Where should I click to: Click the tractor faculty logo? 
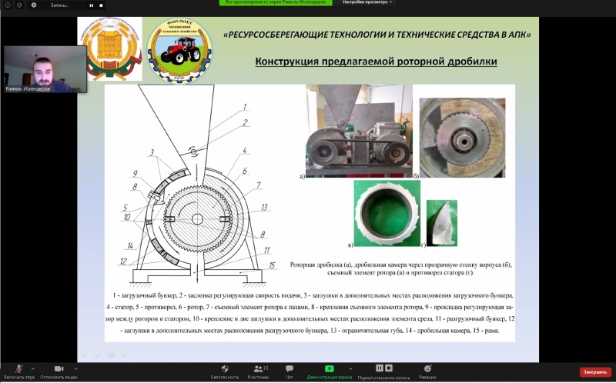click(x=179, y=50)
